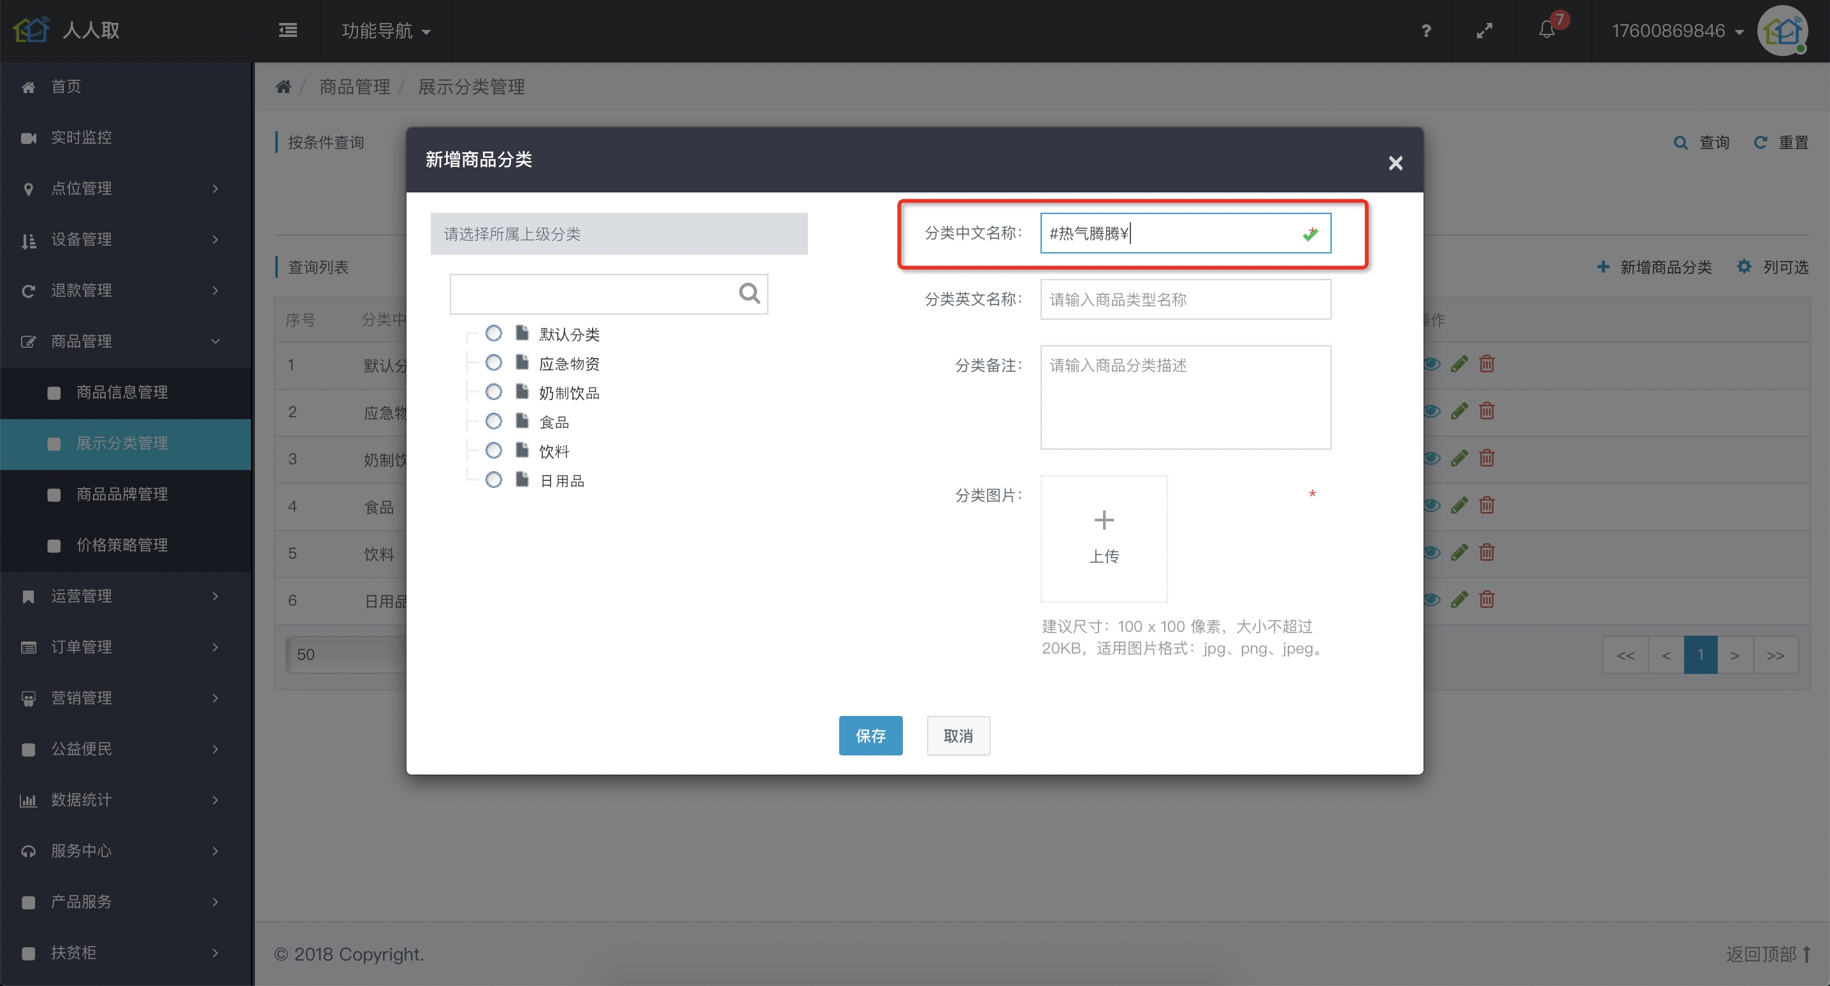Click the 列可选 gear icon
This screenshot has height=986, width=1830.
[x=1743, y=267]
